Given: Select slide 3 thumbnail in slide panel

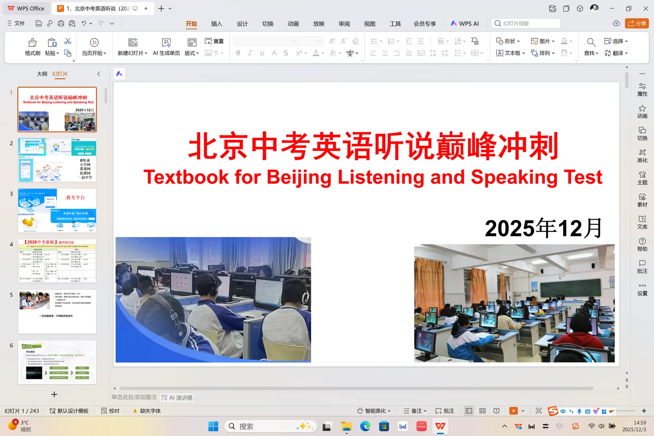Looking at the screenshot, I should [57, 210].
